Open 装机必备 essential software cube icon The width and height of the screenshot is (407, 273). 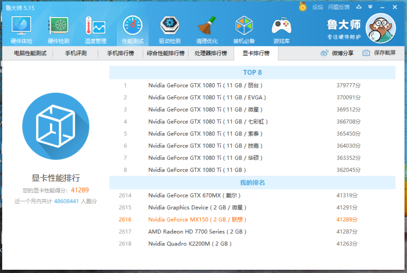coord(244,30)
